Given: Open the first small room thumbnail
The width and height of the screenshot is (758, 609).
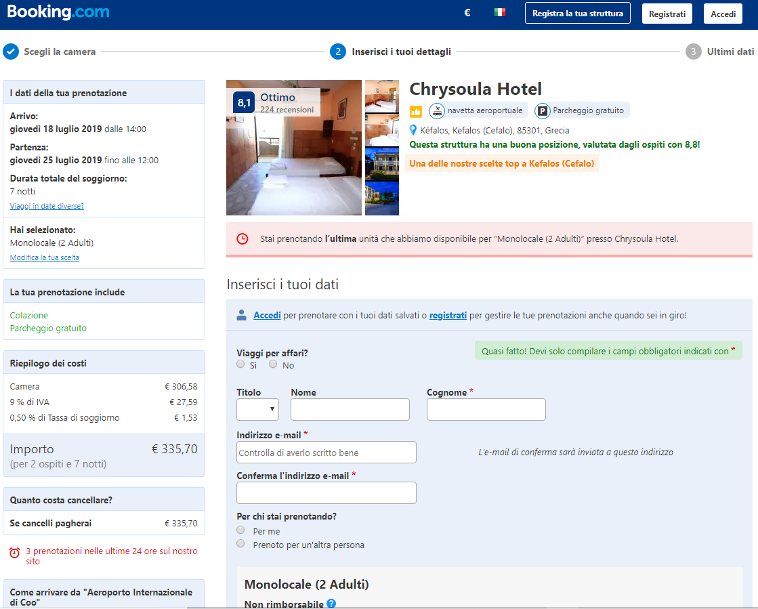Looking at the screenshot, I should click(382, 96).
